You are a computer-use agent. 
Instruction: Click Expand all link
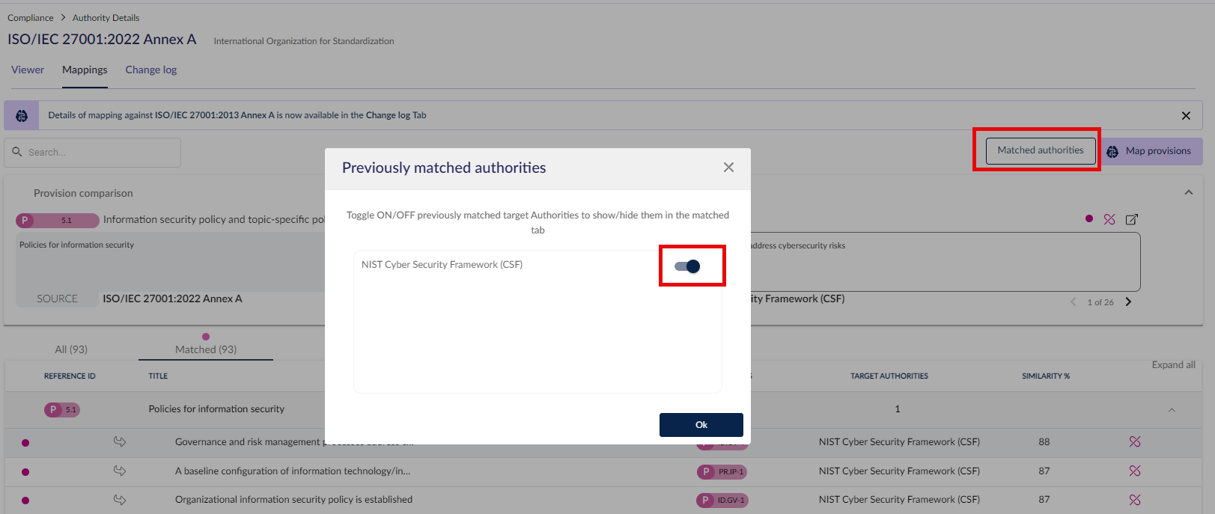1173,365
